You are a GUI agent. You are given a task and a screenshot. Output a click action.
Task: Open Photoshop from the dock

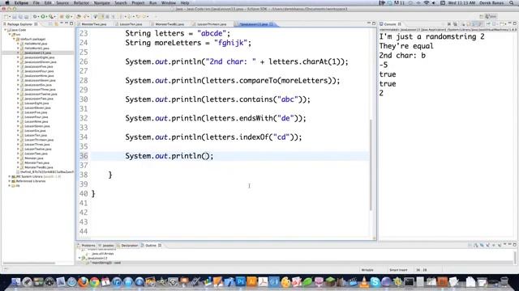pos(241,282)
